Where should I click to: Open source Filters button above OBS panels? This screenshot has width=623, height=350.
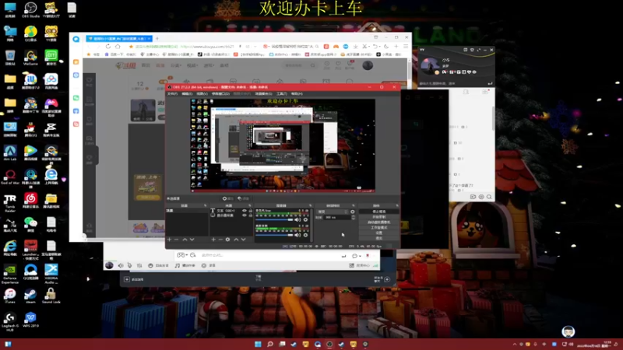(243, 198)
